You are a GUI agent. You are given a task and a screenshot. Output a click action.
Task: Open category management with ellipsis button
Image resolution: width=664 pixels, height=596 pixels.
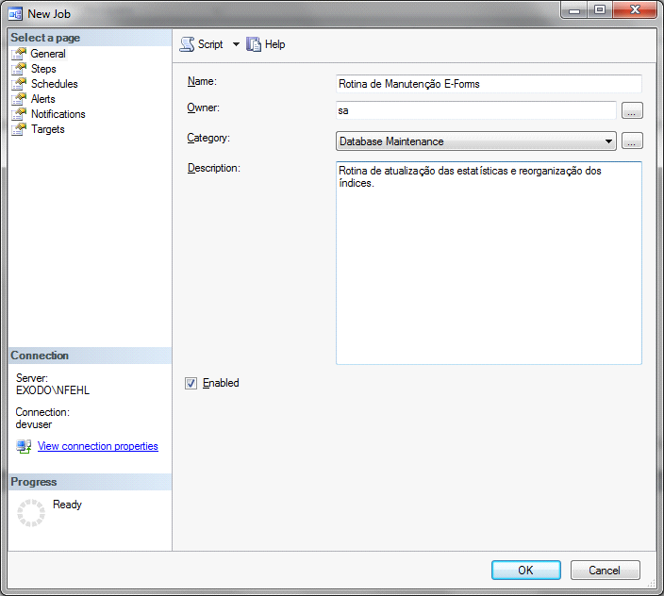click(x=632, y=141)
